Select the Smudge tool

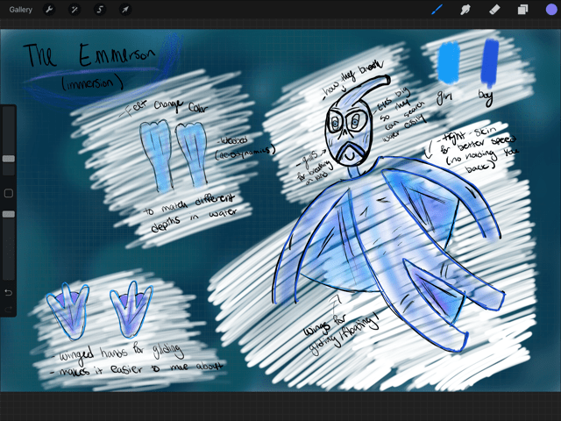(466, 10)
